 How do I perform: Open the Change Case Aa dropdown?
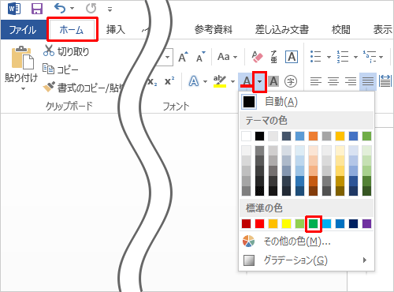[x=227, y=57]
